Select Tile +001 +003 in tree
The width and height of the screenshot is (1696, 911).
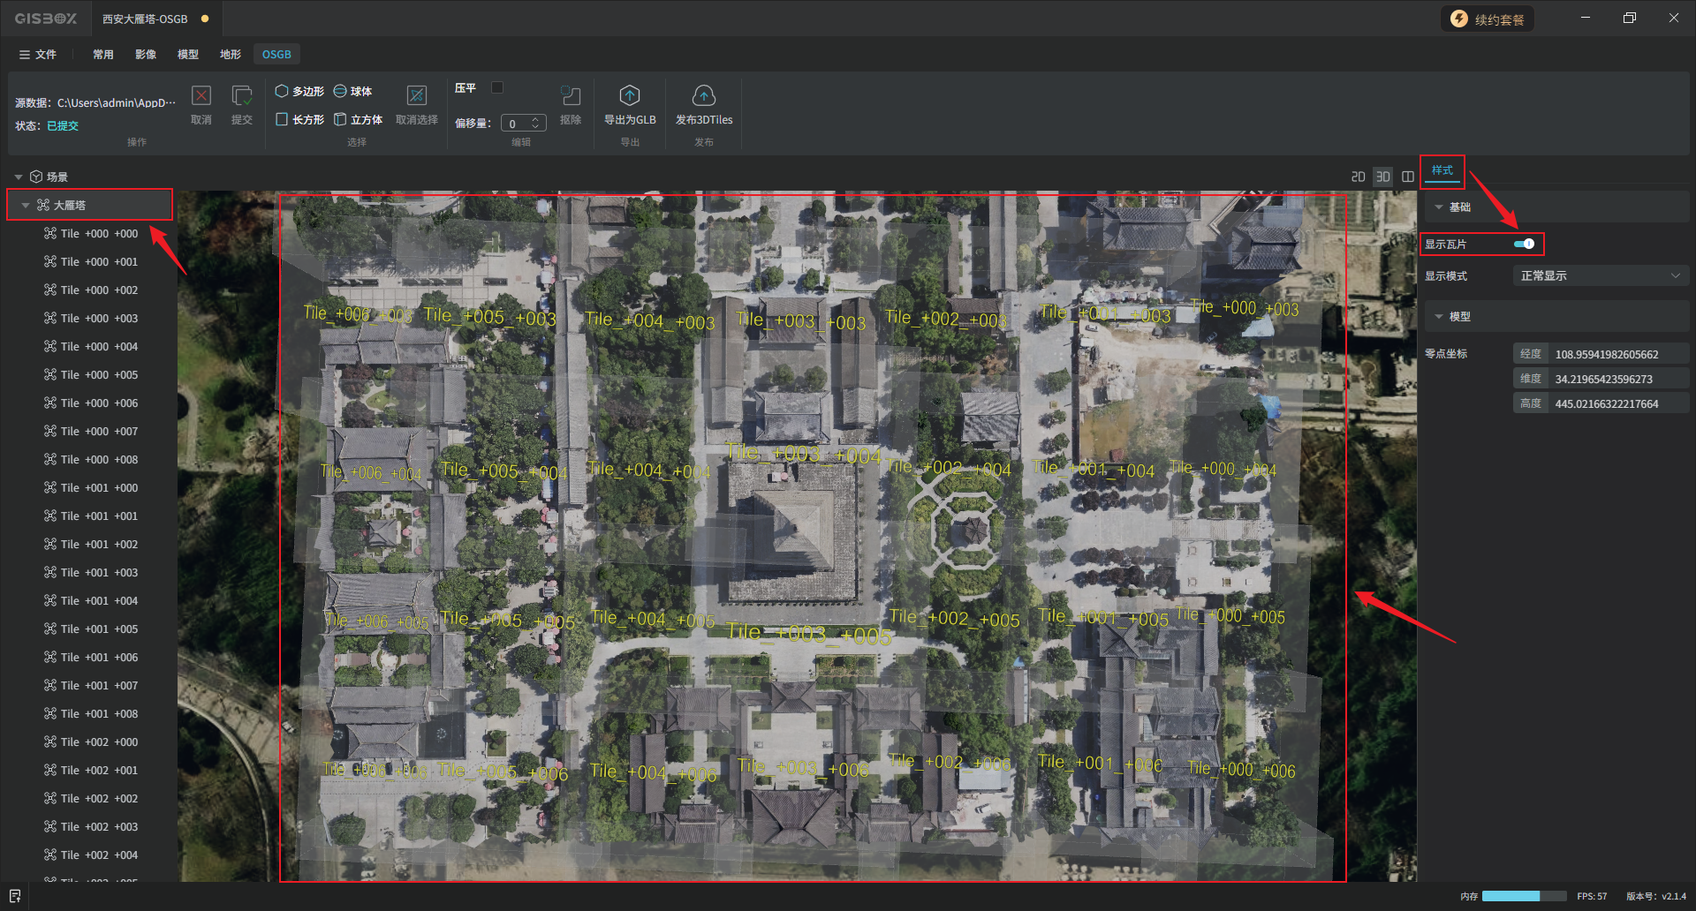coord(99,573)
